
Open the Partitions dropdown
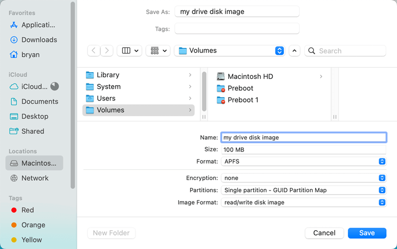(303, 190)
